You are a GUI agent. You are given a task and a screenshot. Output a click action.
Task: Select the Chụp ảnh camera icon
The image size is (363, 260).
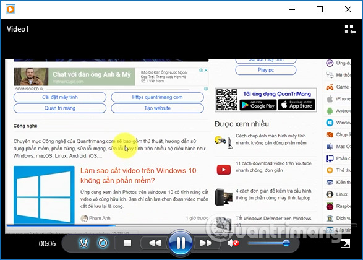pos(330,134)
